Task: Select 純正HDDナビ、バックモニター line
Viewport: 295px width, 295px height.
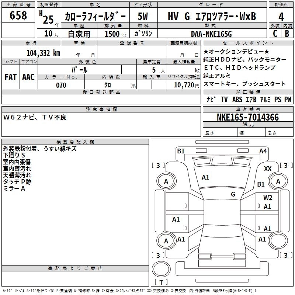Action: pyautogui.click(x=244, y=59)
